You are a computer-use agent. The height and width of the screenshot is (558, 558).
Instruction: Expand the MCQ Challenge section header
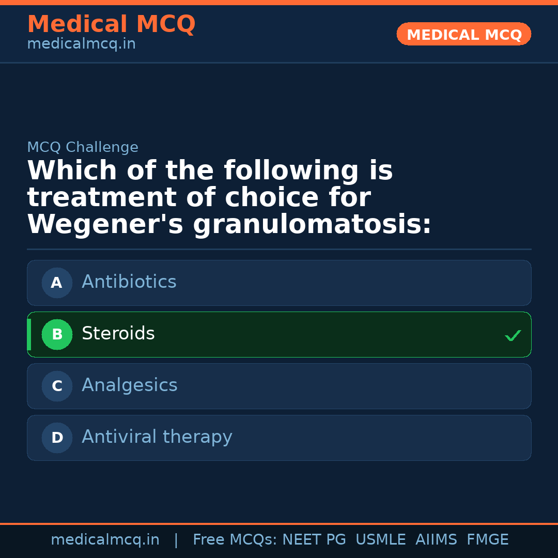coord(83,147)
